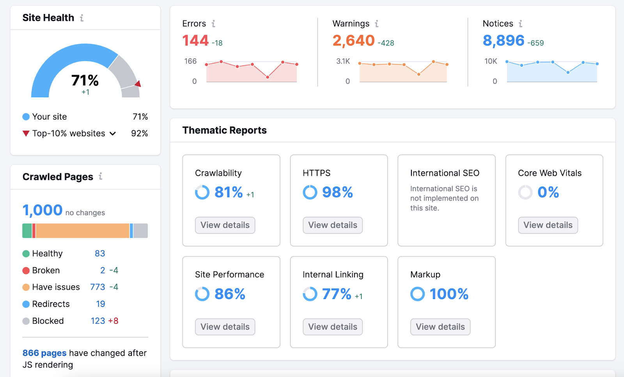Click the Site Performance progress ring icon
The width and height of the screenshot is (624, 377).
[202, 294]
